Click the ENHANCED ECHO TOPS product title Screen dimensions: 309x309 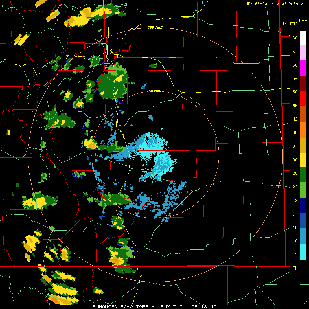point(121,307)
